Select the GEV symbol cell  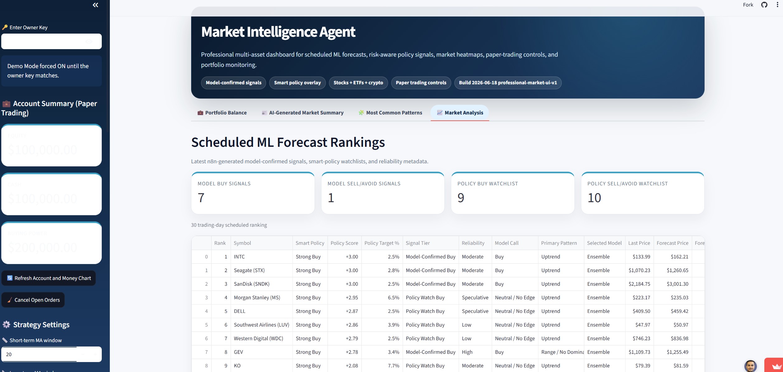pos(261,352)
